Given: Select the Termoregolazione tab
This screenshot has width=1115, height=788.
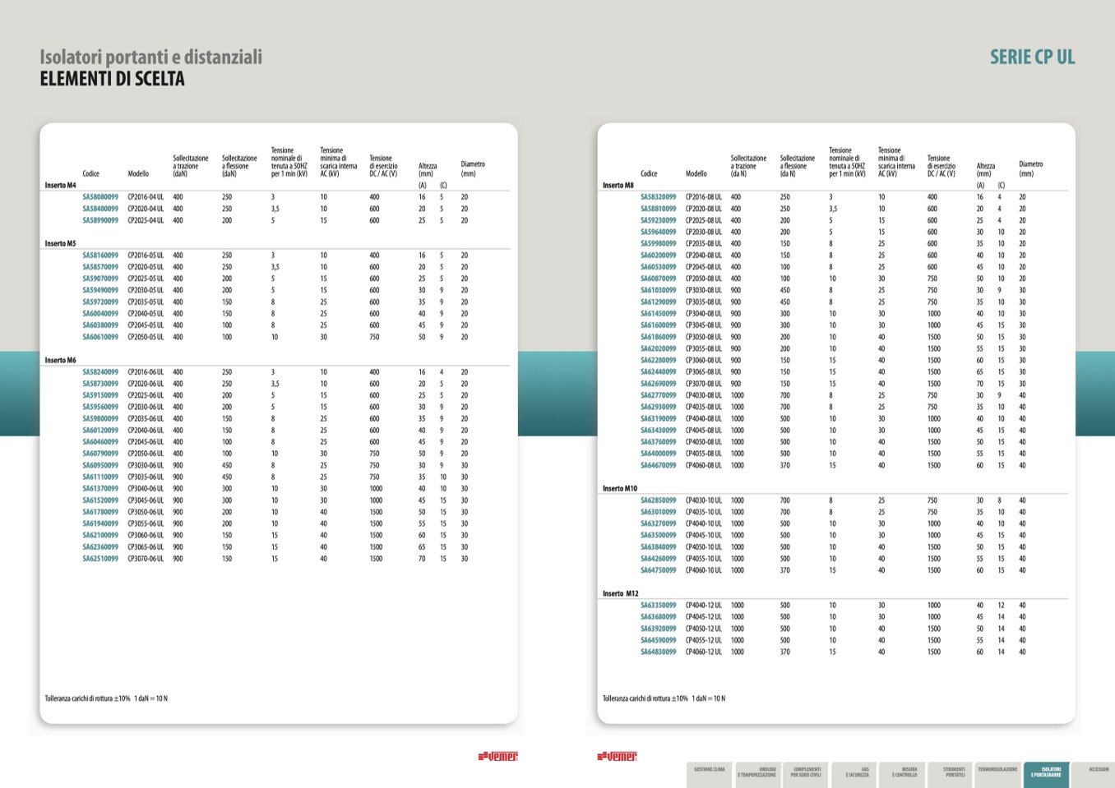Looking at the screenshot, I should 997,772.
